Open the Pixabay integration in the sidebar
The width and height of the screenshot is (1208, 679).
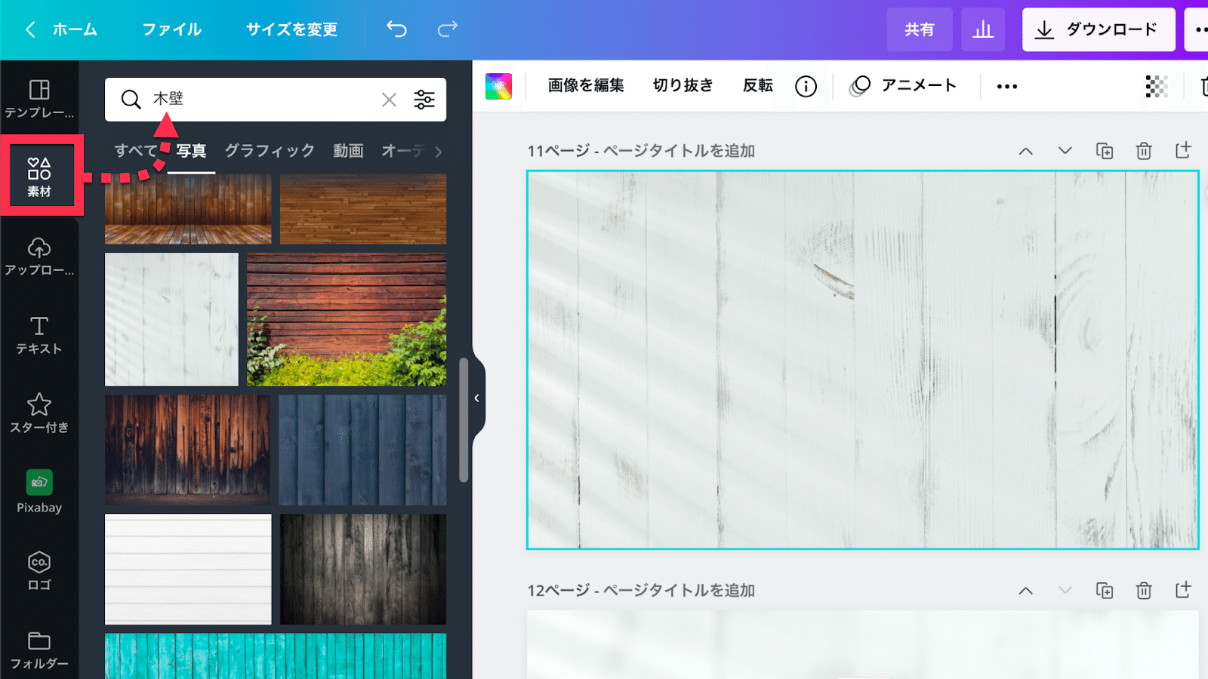tap(39, 490)
